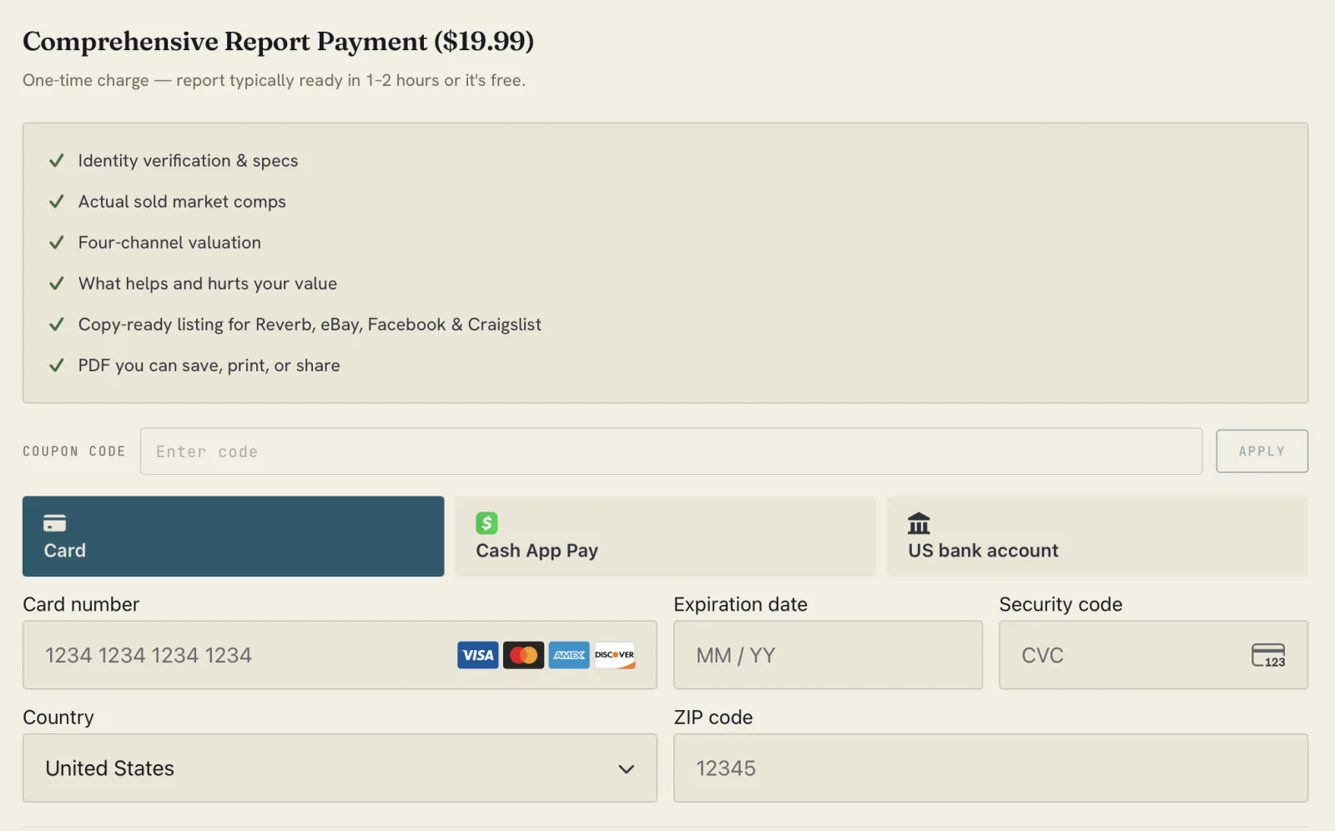Click the bank building icon
The image size is (1335, 831).
pos(919,523)
